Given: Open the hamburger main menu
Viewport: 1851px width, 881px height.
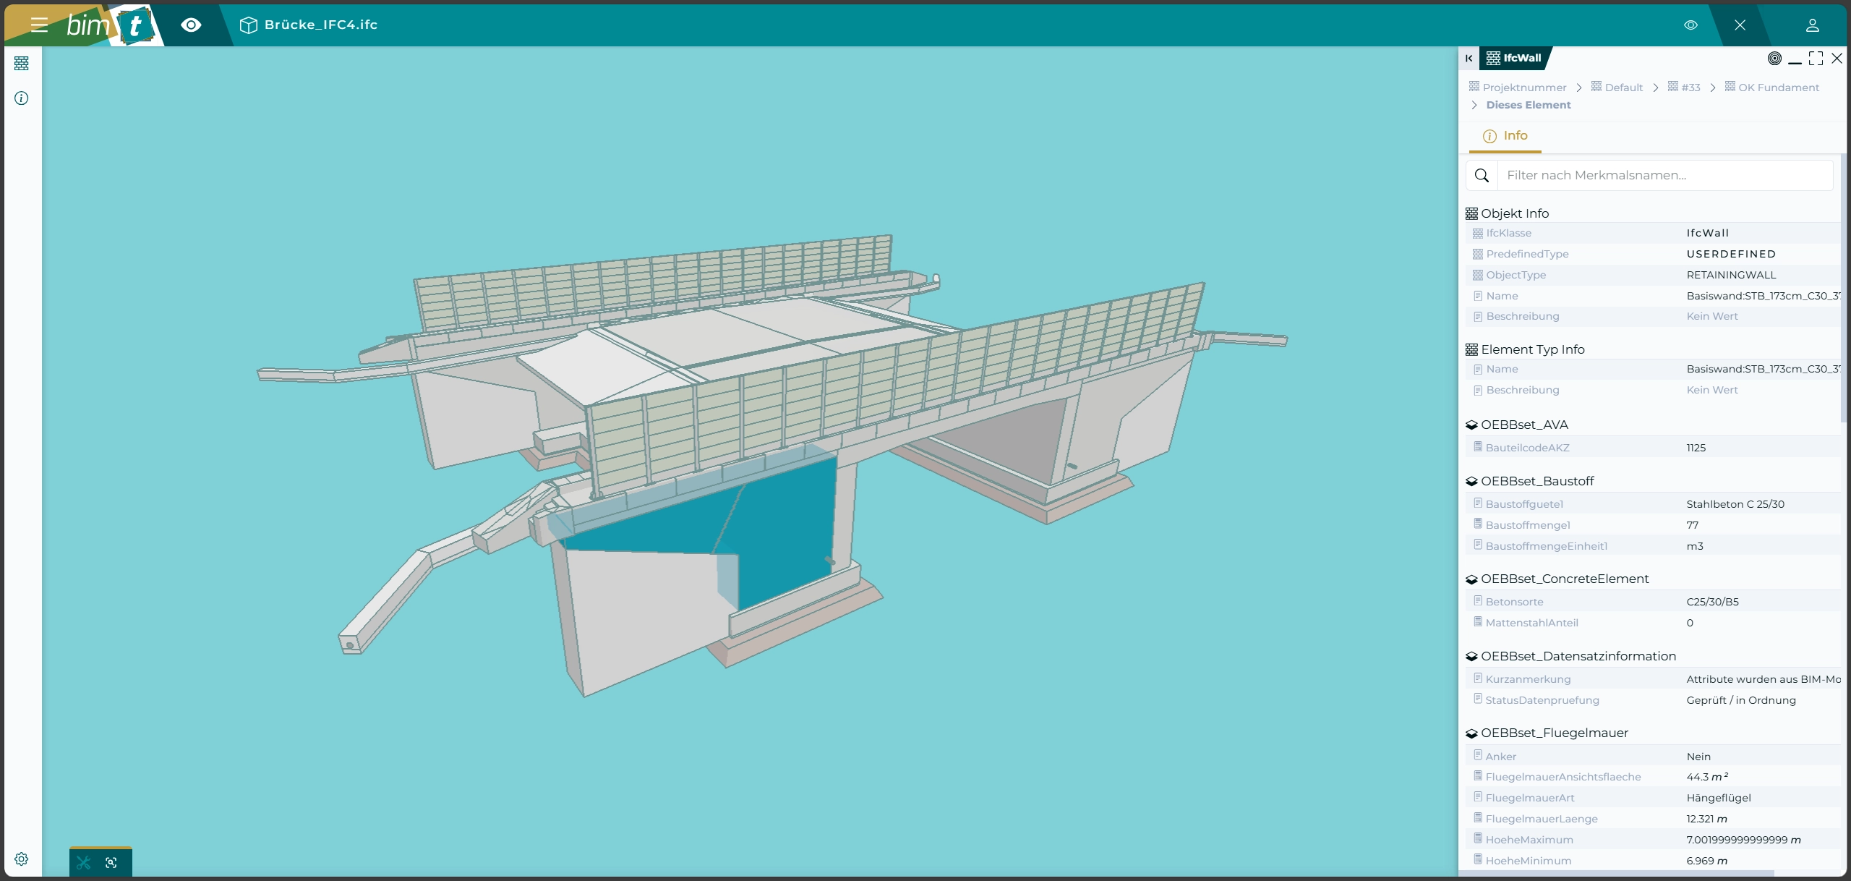Looking at the screenshot, I should click(x=39, y=25).
